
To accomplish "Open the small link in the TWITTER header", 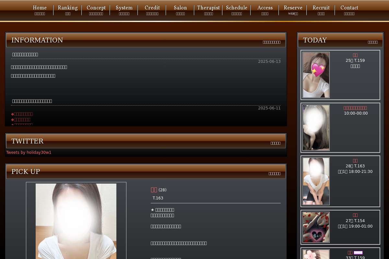I will click(x=276, y=143).
